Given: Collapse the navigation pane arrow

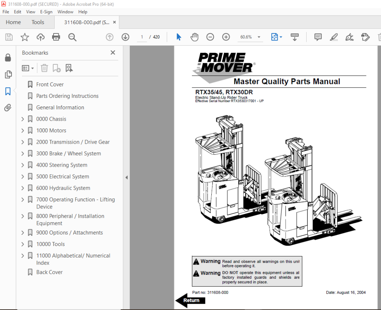Looking at the screenshot, I should (127, 178).
